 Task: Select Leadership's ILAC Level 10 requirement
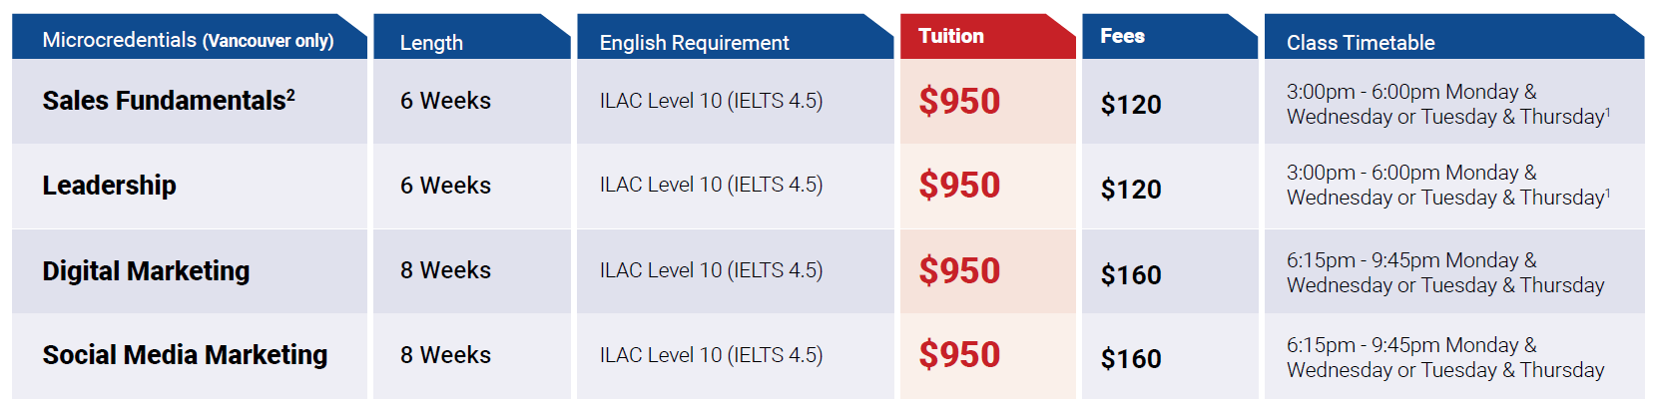tap(711, 185)
